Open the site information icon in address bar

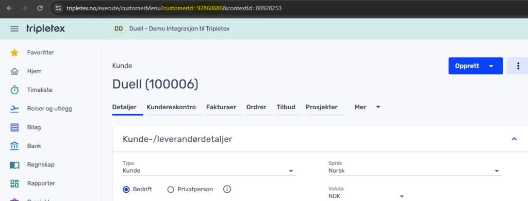[58, 8]
